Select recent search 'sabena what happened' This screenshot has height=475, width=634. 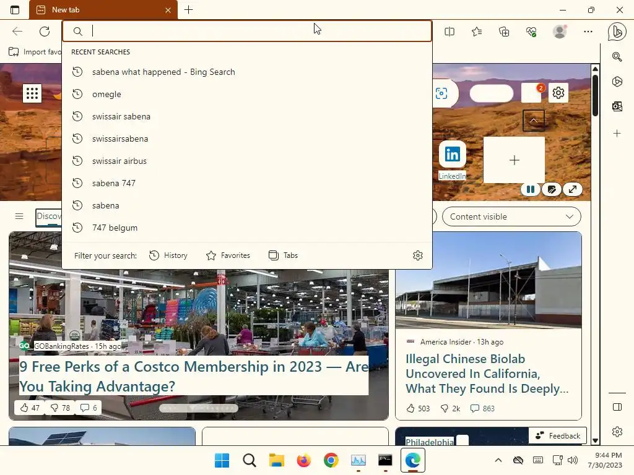(x=247, y=72)
